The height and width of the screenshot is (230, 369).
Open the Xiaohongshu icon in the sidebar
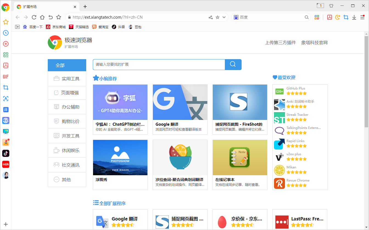point(6,164)
